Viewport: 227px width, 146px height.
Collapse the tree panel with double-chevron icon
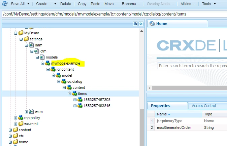click(141, 24)
